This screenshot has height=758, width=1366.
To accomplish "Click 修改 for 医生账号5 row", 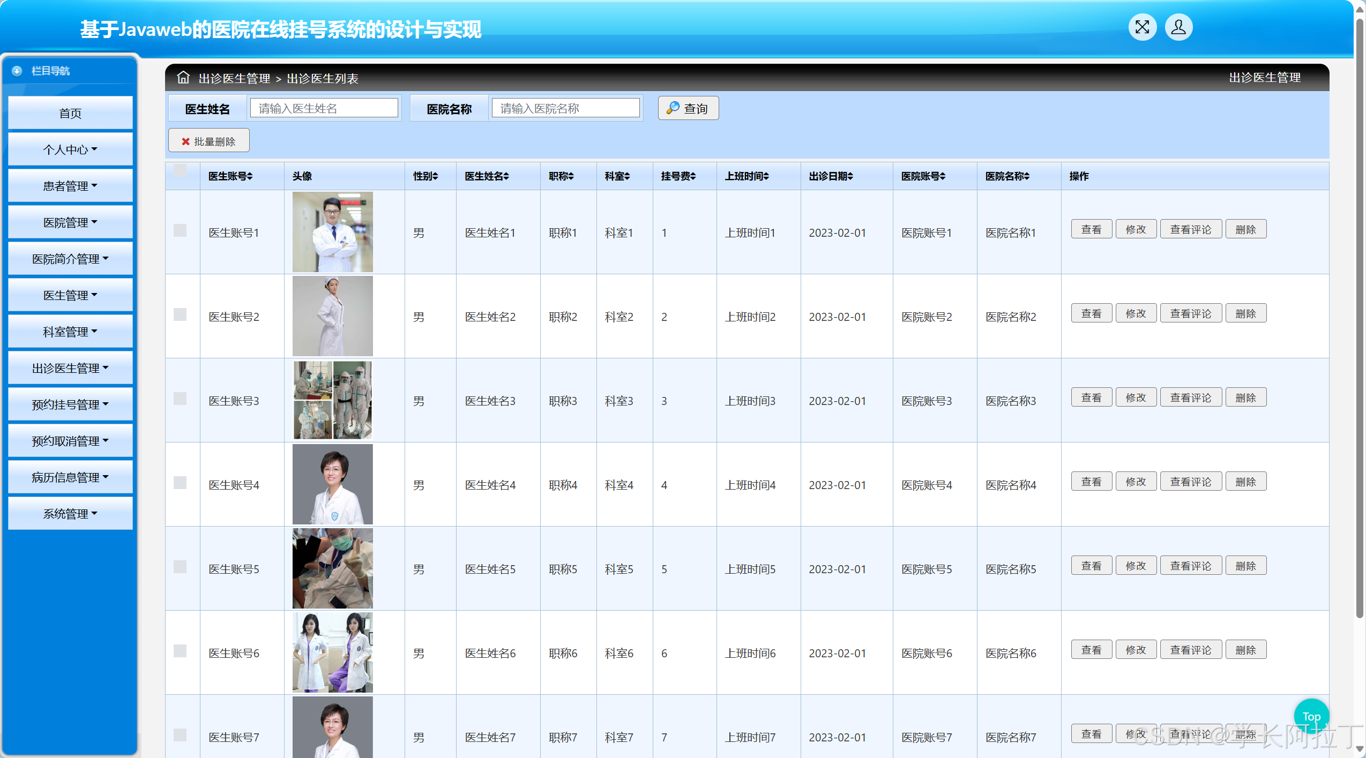I will pos(1136,566).
